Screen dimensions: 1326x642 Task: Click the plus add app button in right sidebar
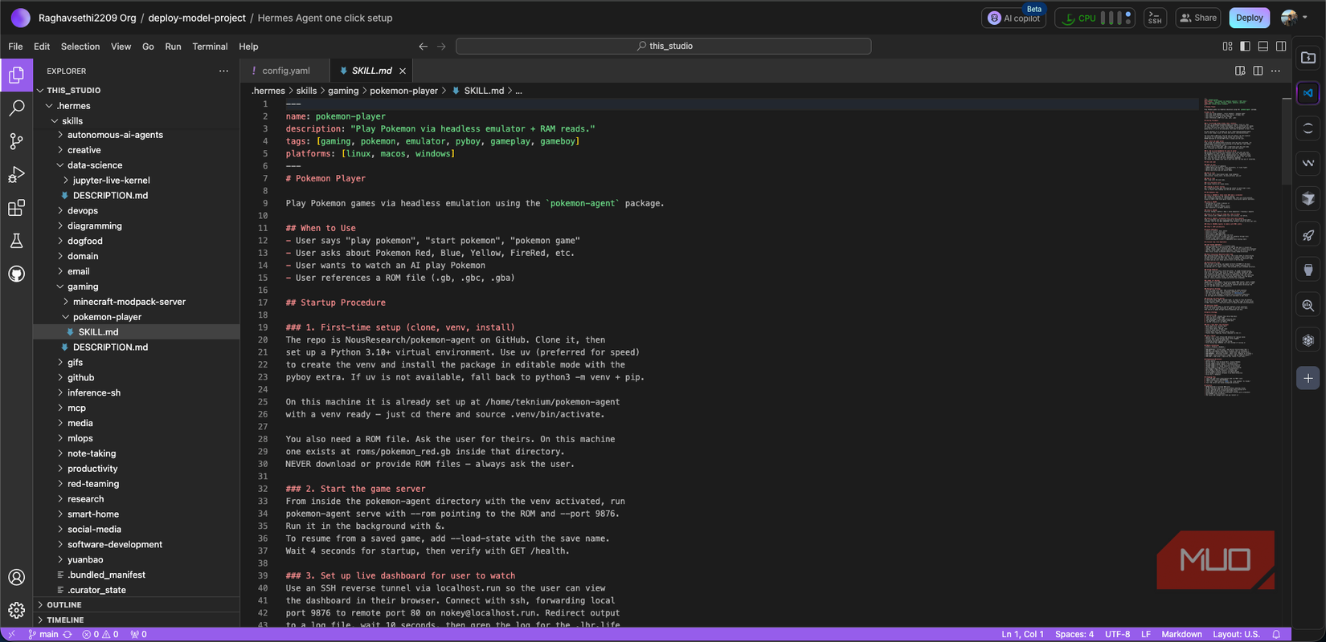pyautogui.click(x=1308, y=378)
